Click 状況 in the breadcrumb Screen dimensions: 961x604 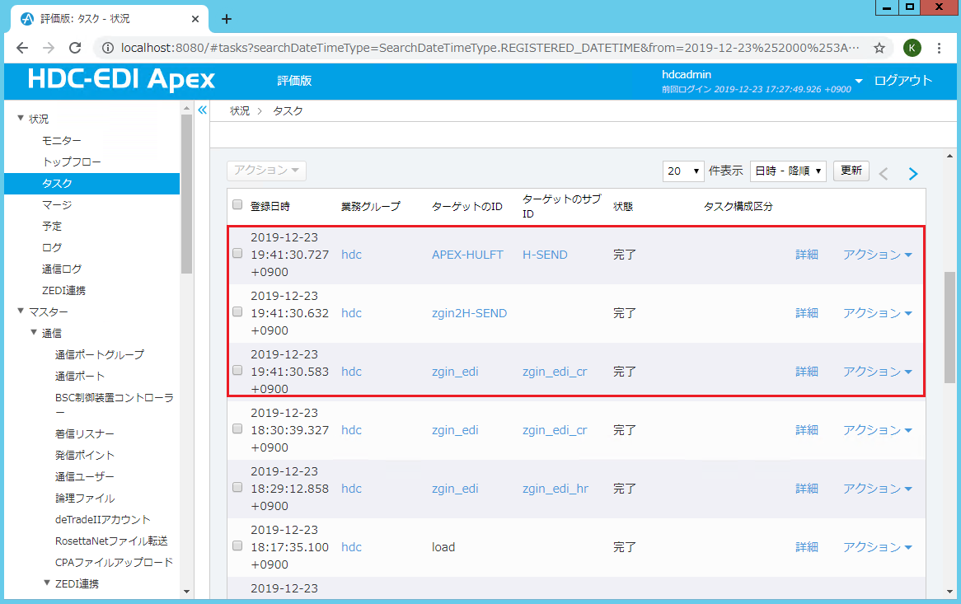click(240, 111)
